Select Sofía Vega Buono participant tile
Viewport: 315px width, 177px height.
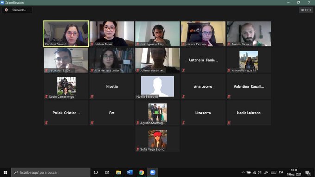(x=157, y=139)
